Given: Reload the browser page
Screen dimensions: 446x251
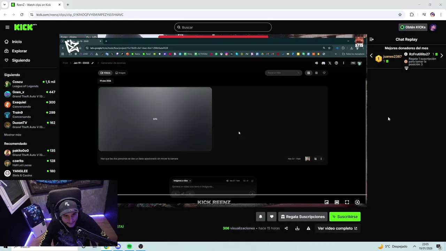Looking at the screenshot, I should 22,15.
